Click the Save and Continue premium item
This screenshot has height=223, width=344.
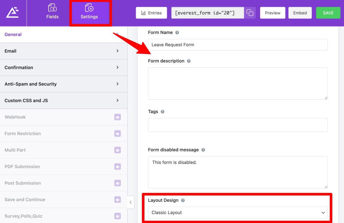coord(63,200)
